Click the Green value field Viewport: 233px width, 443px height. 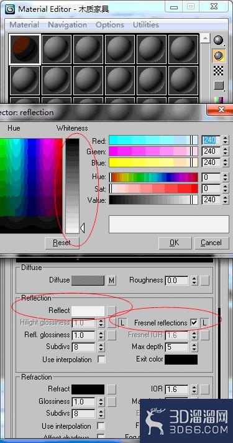(211, 151)
